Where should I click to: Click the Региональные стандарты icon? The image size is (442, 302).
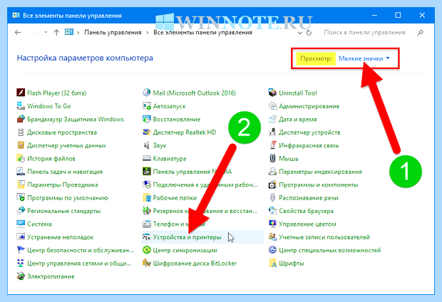tap(21, 211)
